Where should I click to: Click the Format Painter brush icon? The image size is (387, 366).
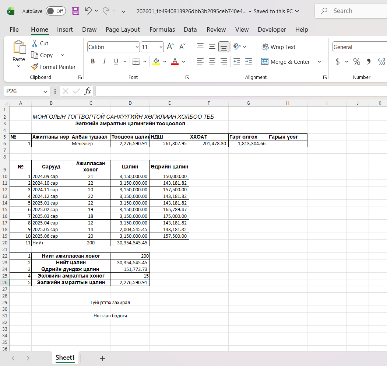click(35, 67)
